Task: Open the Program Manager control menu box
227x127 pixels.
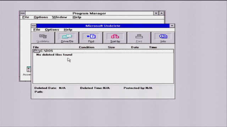Action: [23, 13]
